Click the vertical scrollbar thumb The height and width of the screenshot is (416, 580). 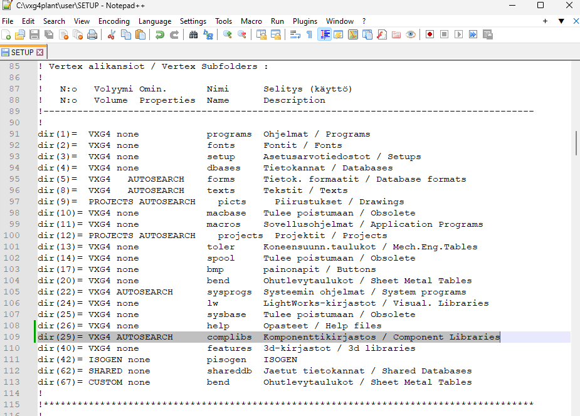[x=576, y=143]
